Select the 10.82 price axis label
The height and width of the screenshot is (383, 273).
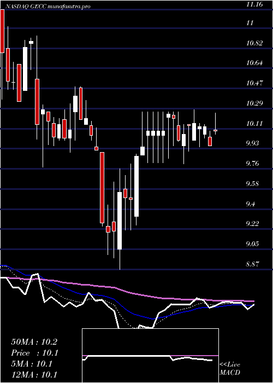click(x=254, y=43)
